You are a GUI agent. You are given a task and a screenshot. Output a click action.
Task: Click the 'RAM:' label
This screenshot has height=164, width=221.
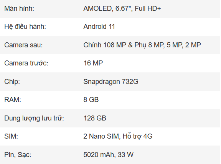click(x=13, y=100)
